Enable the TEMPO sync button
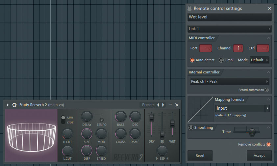 [x=102, y=120]
